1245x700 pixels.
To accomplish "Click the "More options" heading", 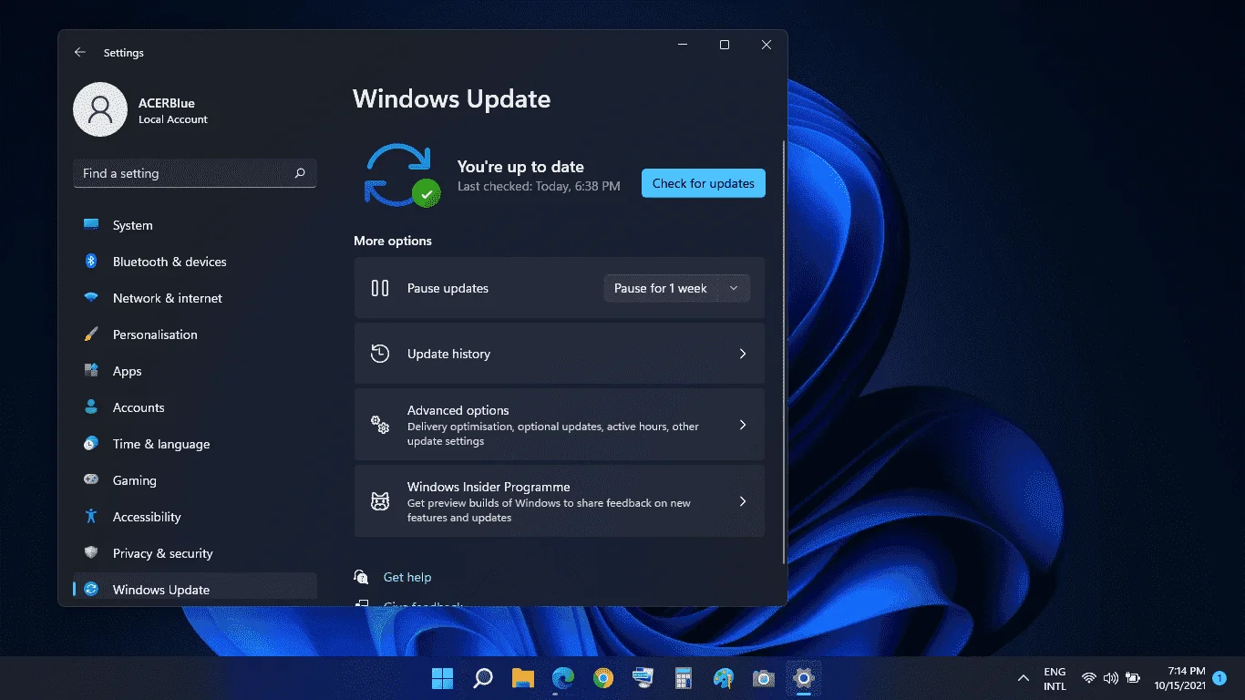I will tap(393, 241).
